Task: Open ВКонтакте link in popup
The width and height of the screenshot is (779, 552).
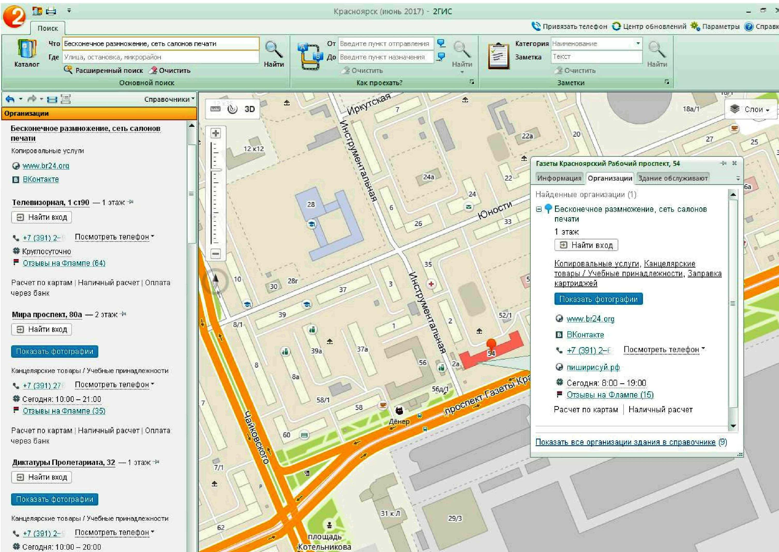Action: click(x=585, y=335)
